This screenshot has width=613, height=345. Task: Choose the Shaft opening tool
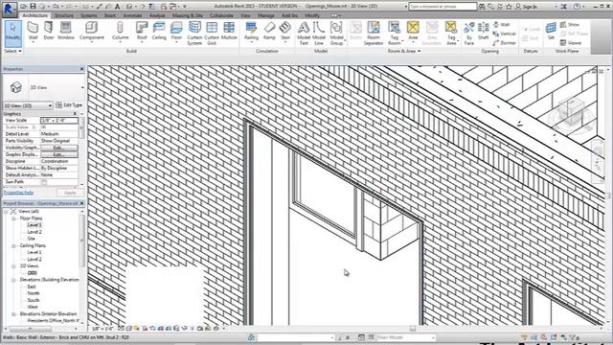(484, 32)
